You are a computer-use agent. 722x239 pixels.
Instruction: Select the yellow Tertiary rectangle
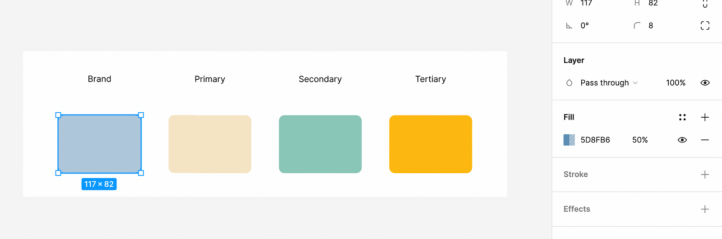coord(430,144)
